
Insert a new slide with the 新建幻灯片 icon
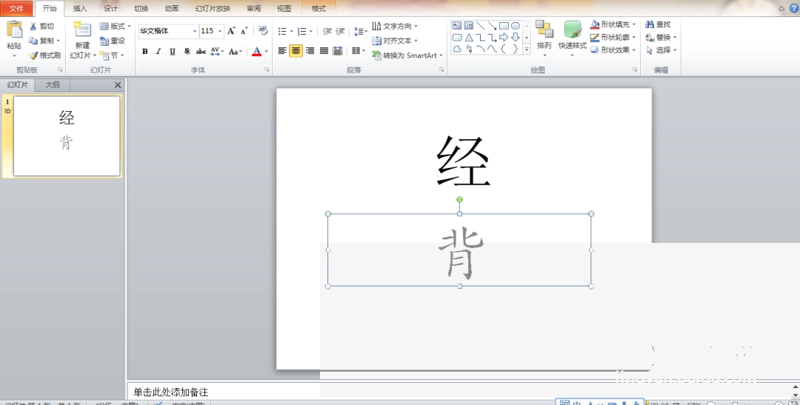tap(81, 30)
